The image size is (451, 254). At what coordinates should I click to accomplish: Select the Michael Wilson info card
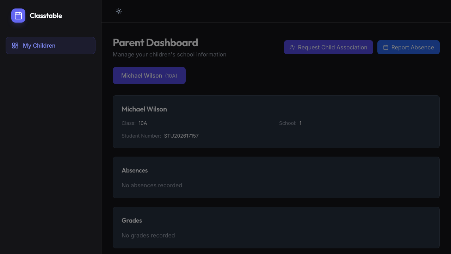point(276,122)
